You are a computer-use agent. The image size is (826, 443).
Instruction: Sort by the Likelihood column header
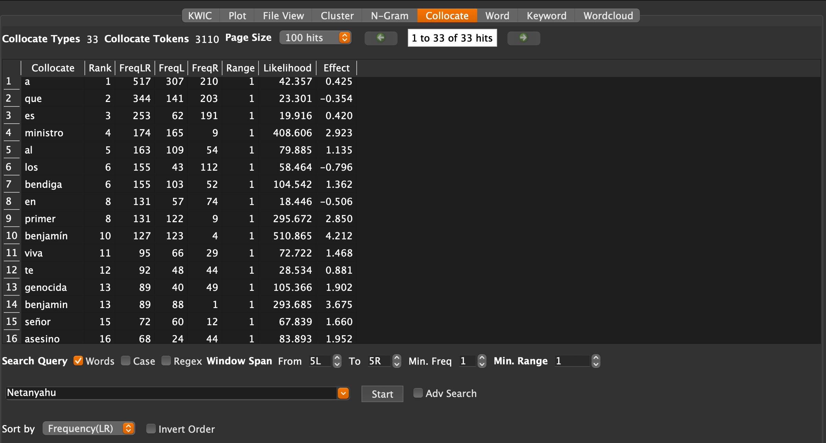[x=287, y=68]
